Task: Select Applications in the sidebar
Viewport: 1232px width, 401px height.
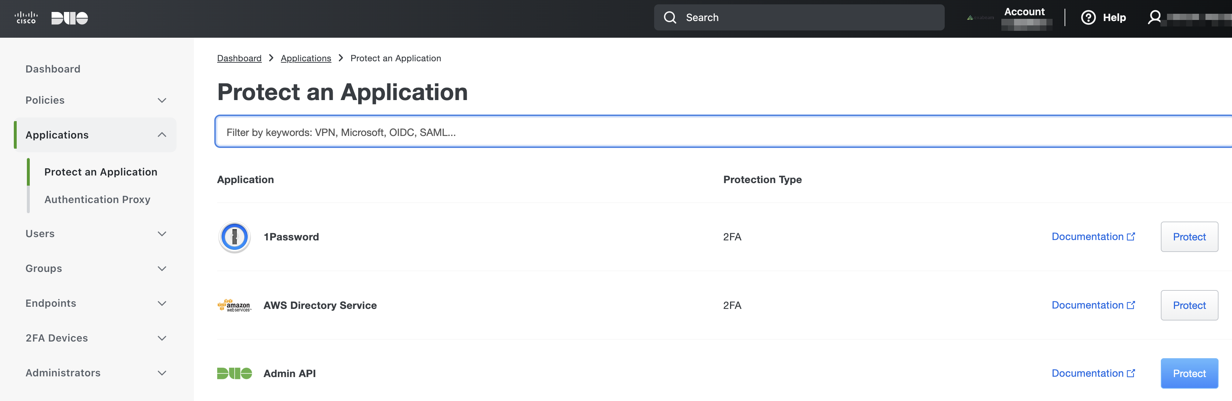Action: tap(57, 135)
